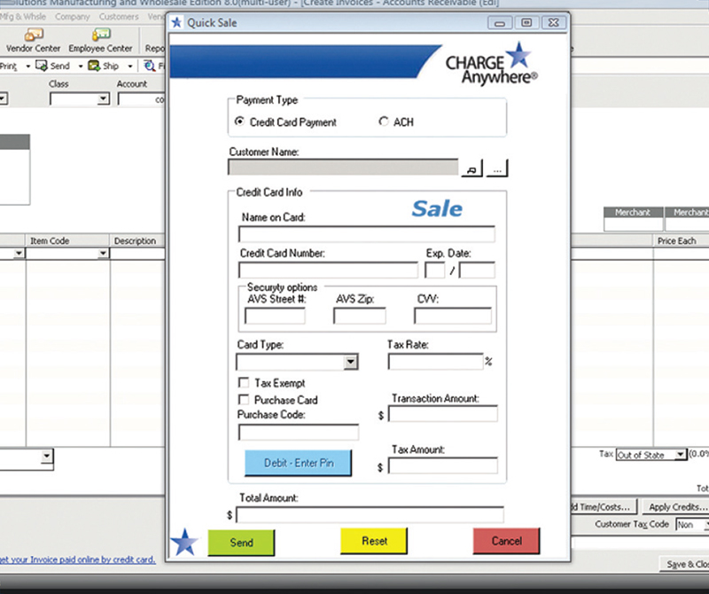Click the Credit Card Number field
Viewport: 709px width, 594px height.
pyautogui.click(x=328, y=270)
